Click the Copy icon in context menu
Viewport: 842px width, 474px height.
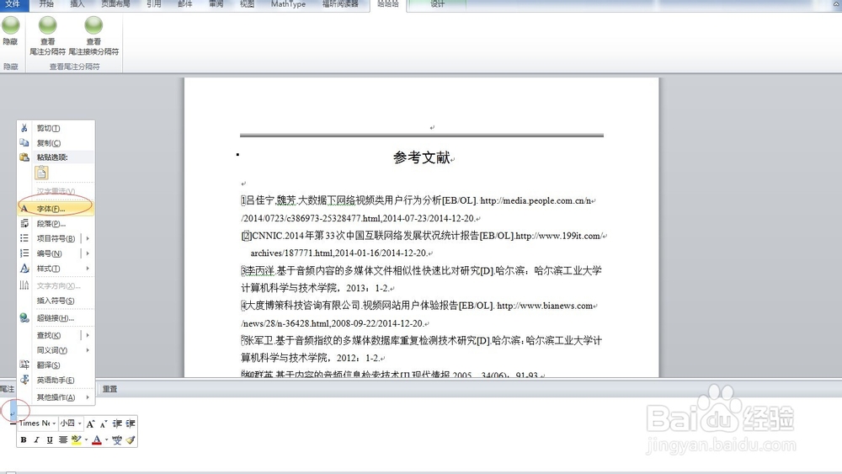24,143
